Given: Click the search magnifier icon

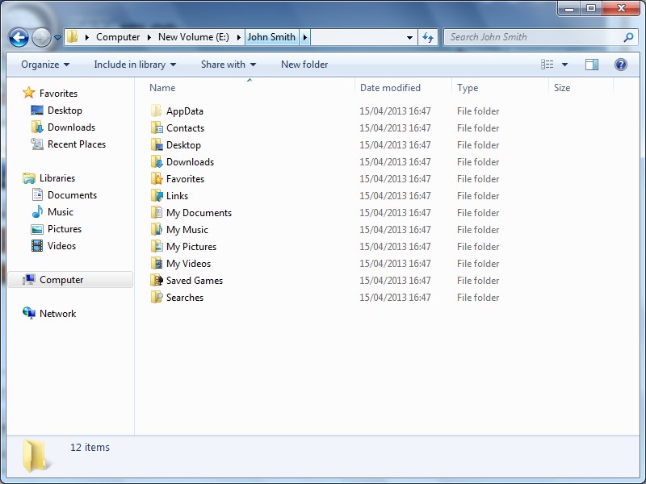Looking at the screenshot, I should (x=629, y=37).
